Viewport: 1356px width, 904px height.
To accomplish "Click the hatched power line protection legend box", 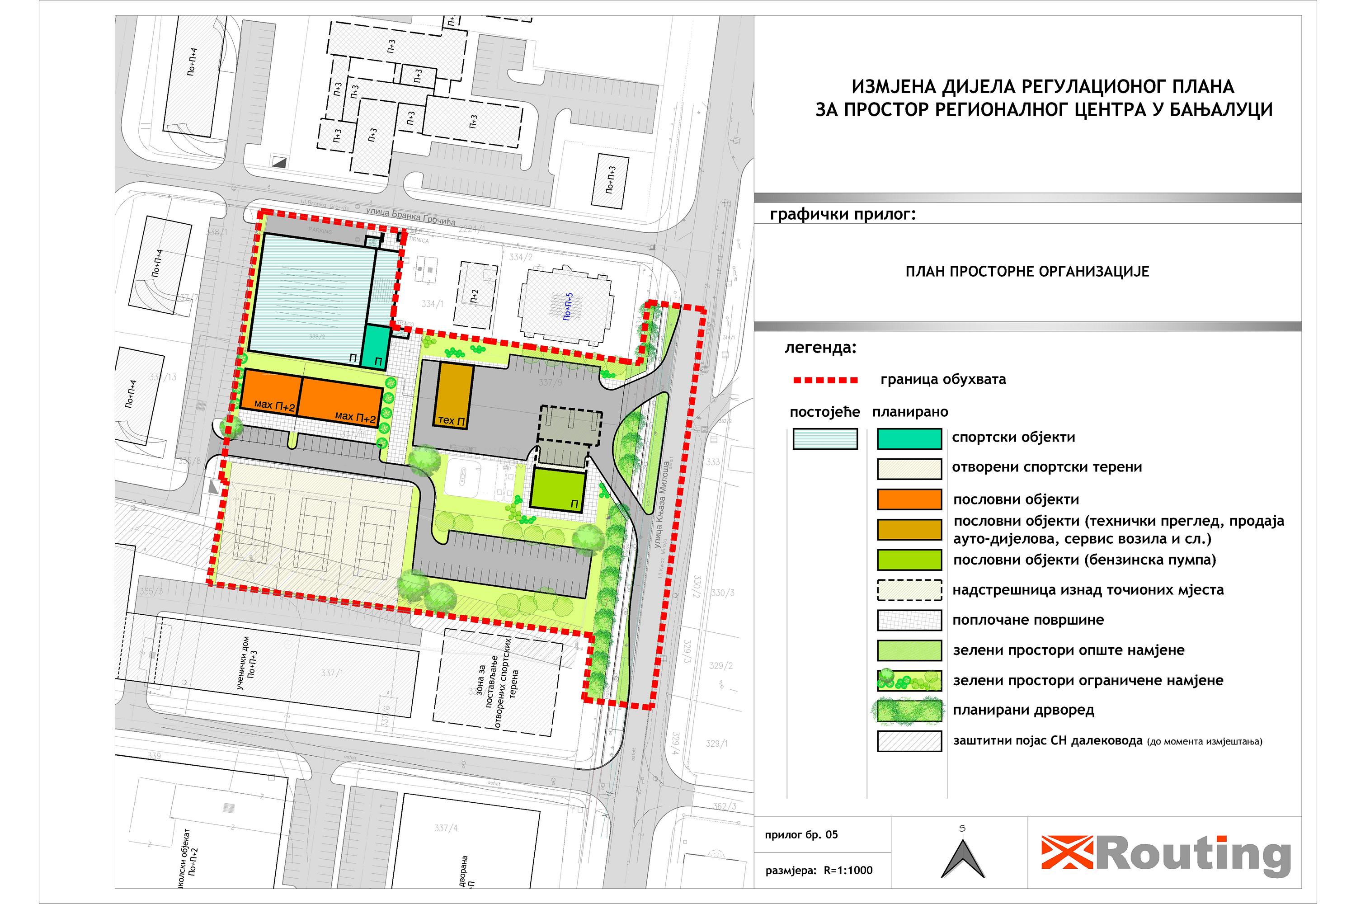I will pyautogui.click(x=909, y=741).
